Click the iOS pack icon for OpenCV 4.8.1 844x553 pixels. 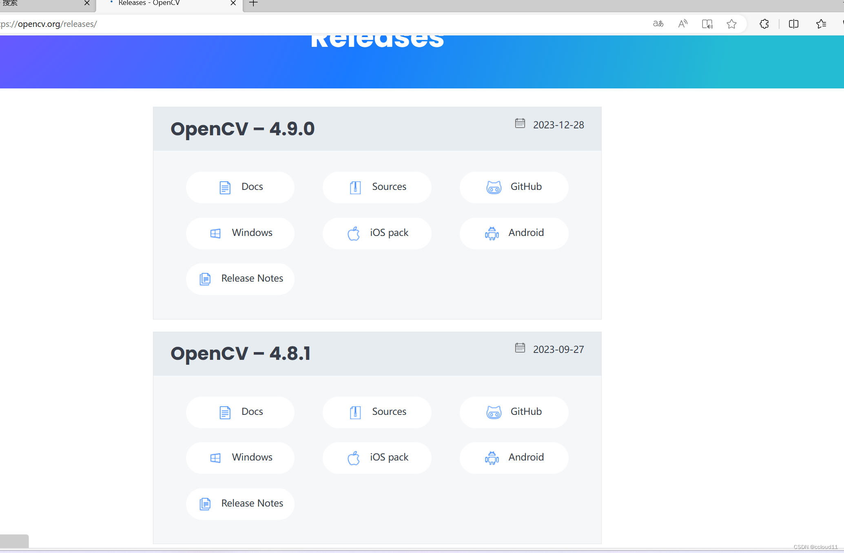click(353, 457)
